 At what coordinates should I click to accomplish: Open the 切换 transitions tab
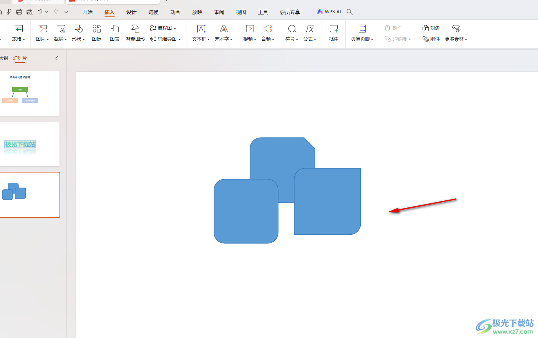click(153, 12)
